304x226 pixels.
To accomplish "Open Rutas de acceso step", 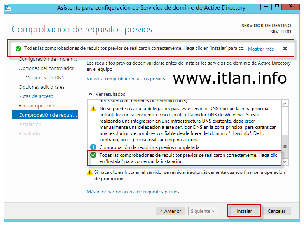I will 36,96.
